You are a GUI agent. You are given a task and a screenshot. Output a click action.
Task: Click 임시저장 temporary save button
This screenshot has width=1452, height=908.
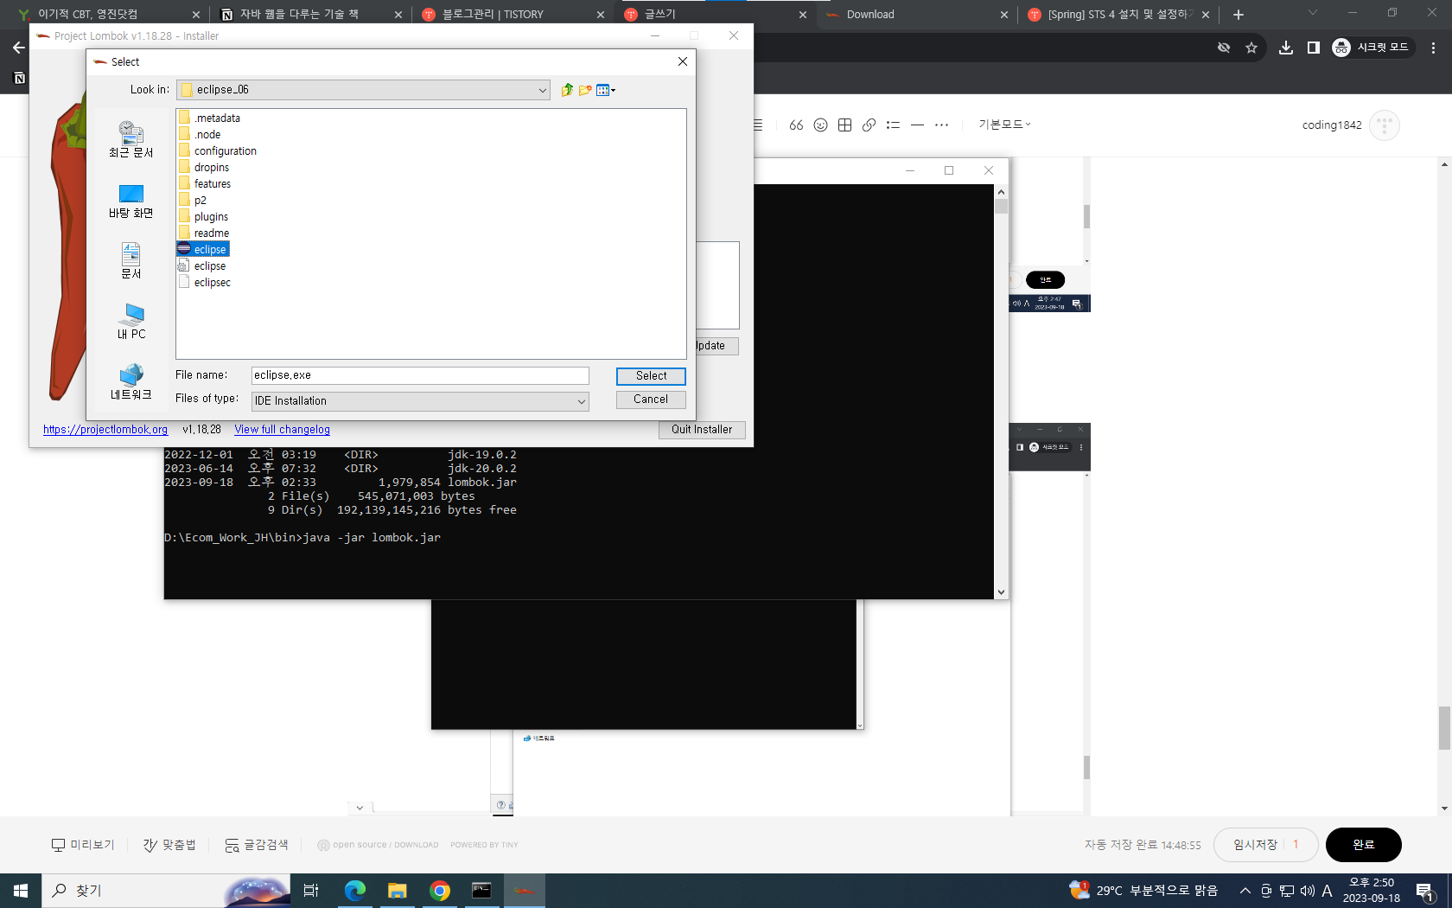pos(1265,845)
